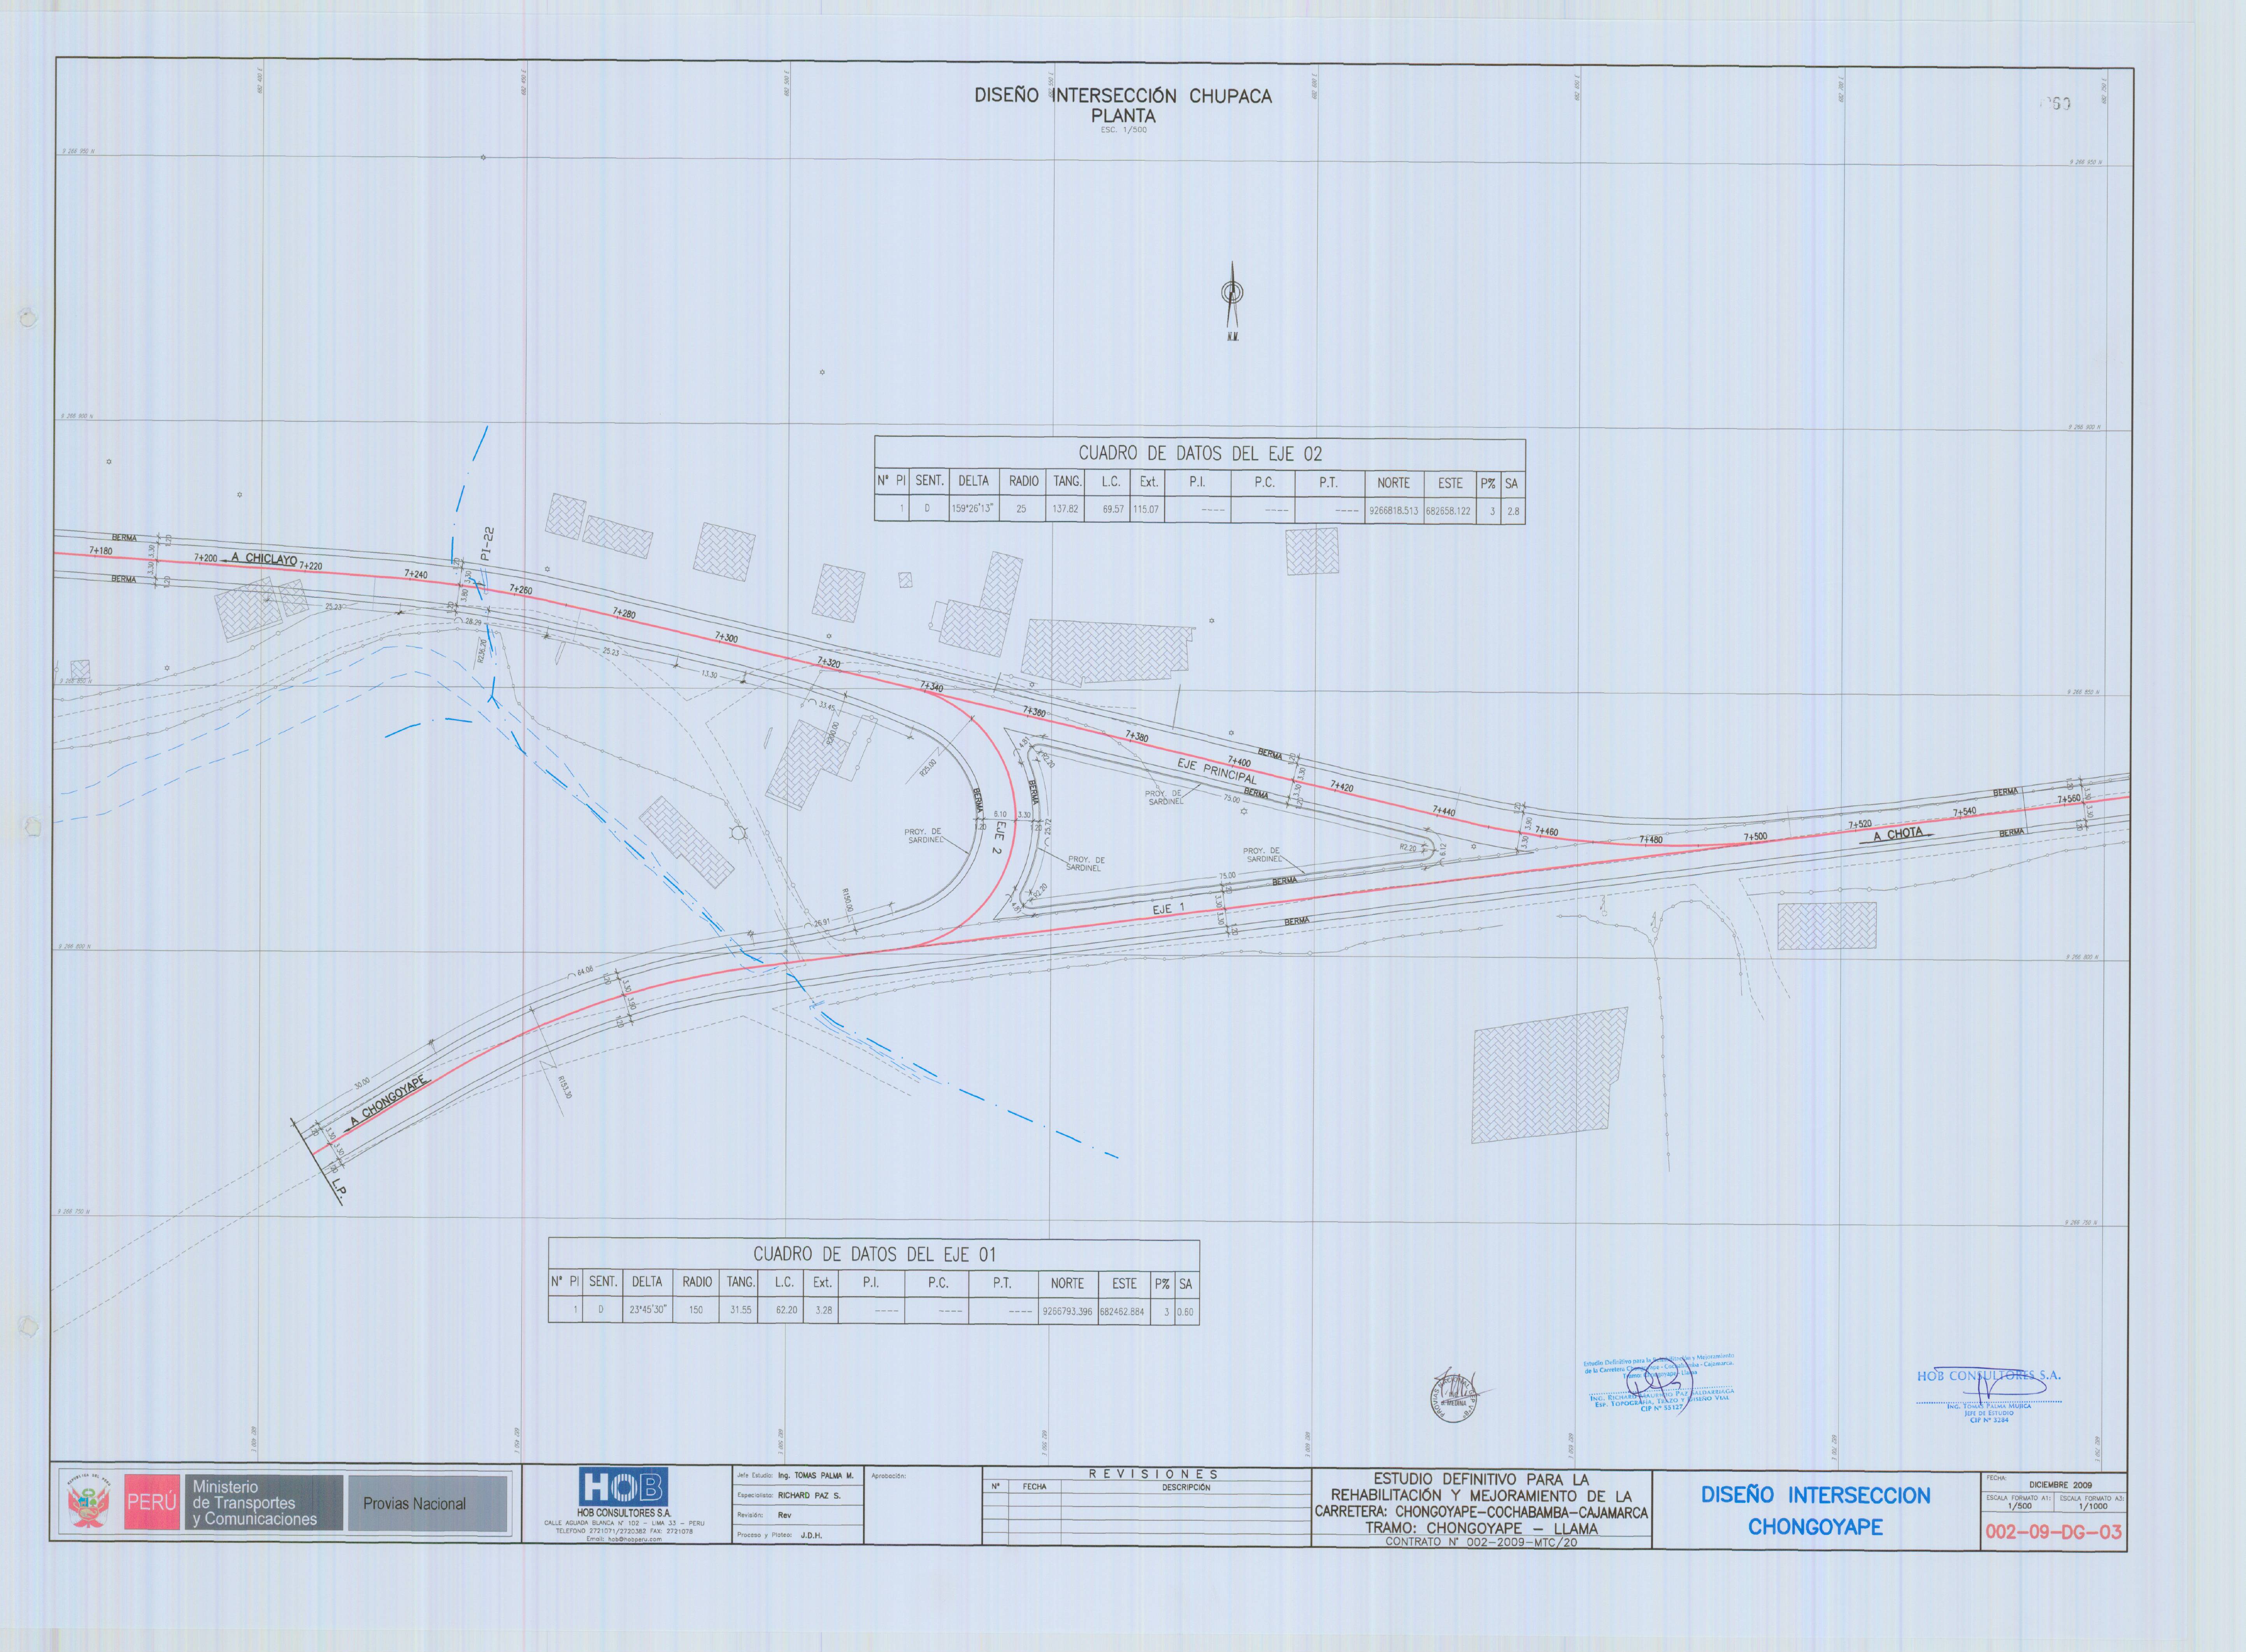
Task: Select tangent value 31.55
Action: [x=740, y=1310]
